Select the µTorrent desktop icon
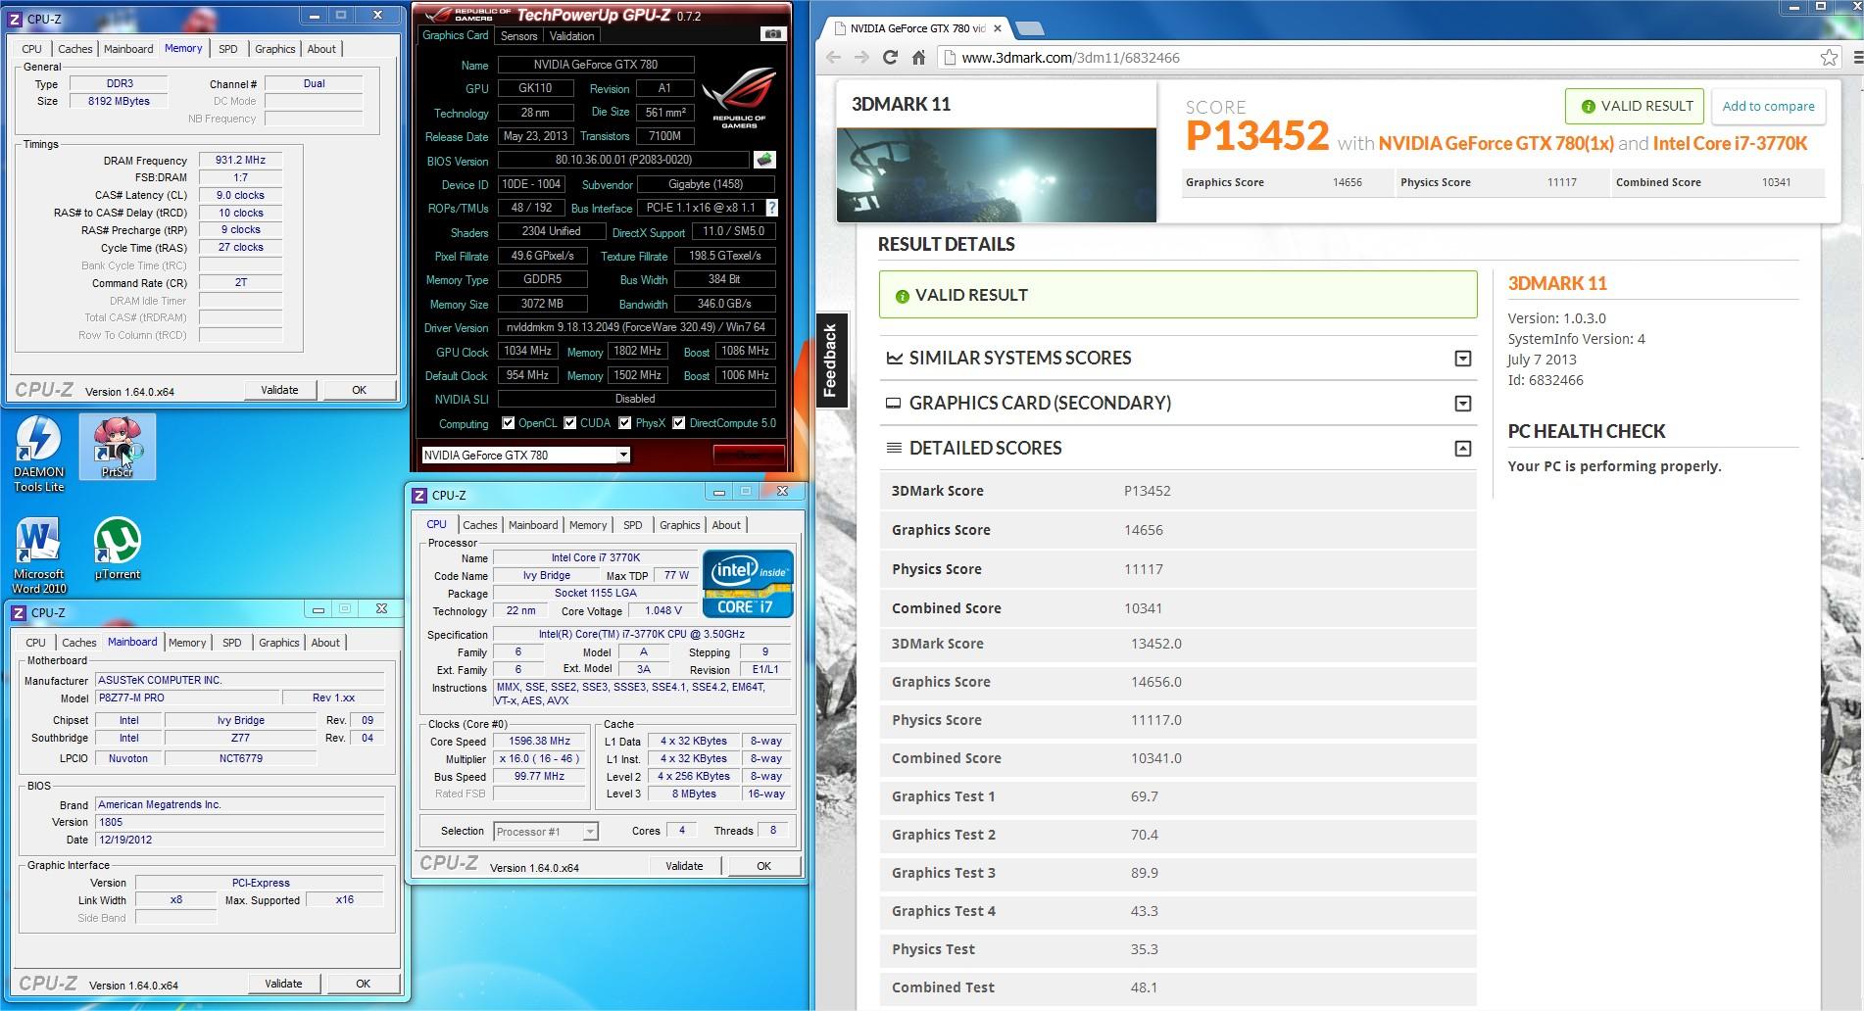The width and height of the screenshot is (1864, 1011). [x=118, y=549]
